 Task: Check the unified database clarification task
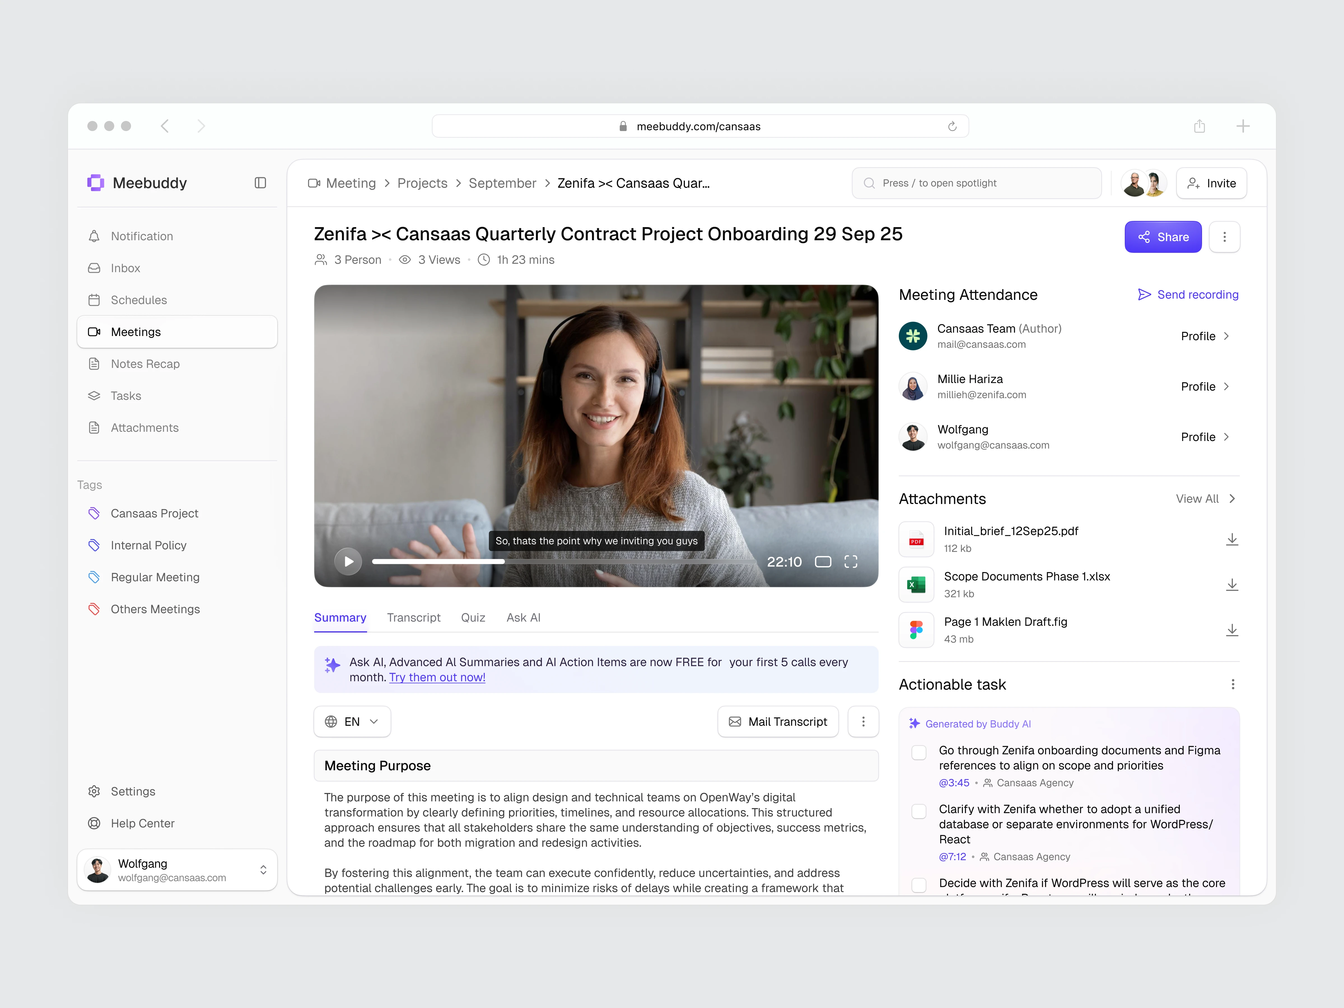click(x=919, y=812)
